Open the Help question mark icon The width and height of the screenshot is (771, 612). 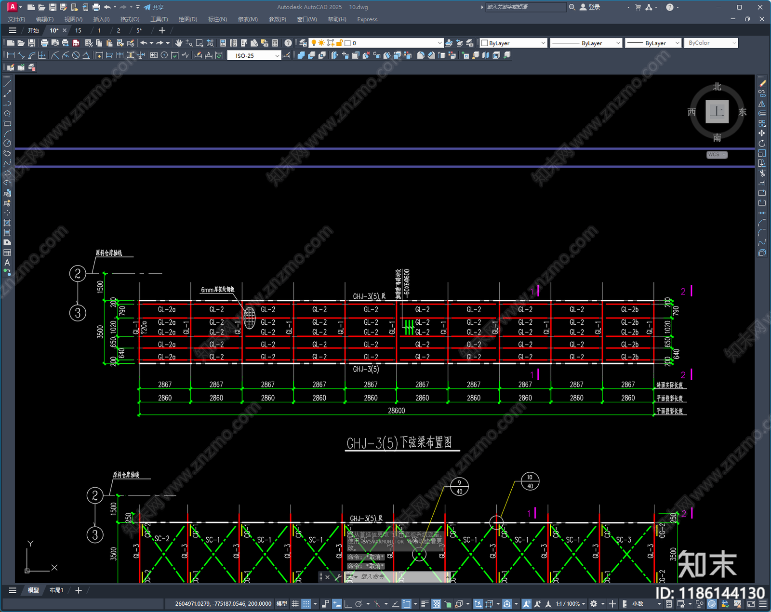coord(288,43)
